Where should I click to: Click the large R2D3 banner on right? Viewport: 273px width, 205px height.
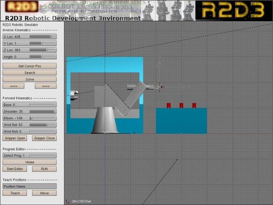click(234, 10)
